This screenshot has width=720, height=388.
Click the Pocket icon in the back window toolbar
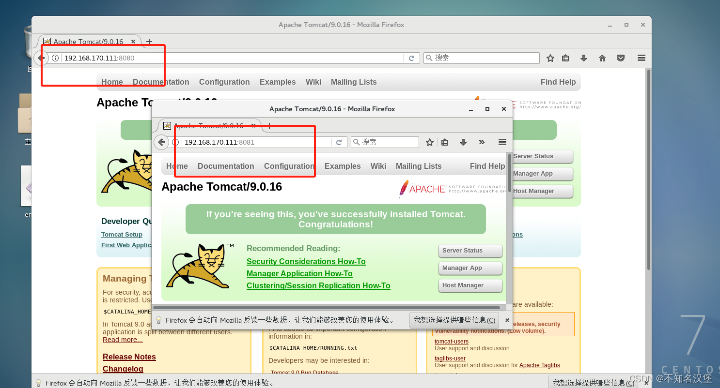621,58
